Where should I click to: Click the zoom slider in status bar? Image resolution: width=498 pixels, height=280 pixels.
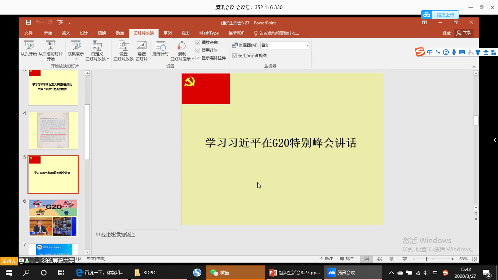427,259
